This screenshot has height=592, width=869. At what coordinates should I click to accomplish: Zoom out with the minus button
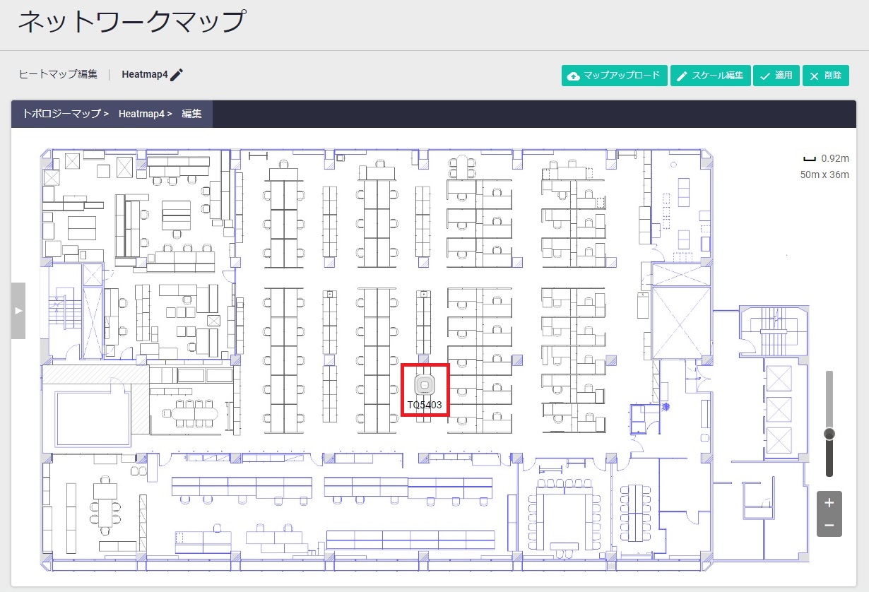tap(829, 526)
